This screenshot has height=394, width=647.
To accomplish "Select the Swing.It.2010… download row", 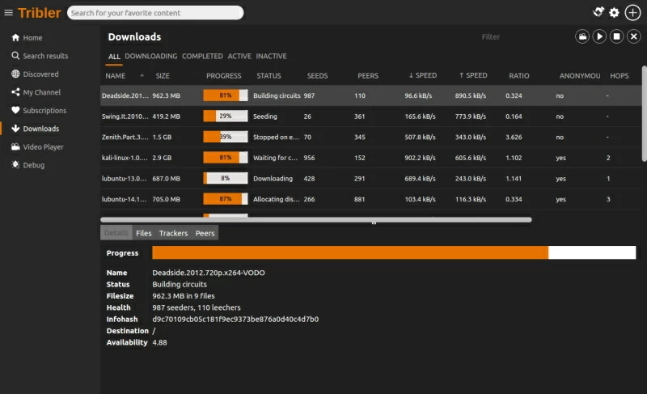I will click(371, 116).
